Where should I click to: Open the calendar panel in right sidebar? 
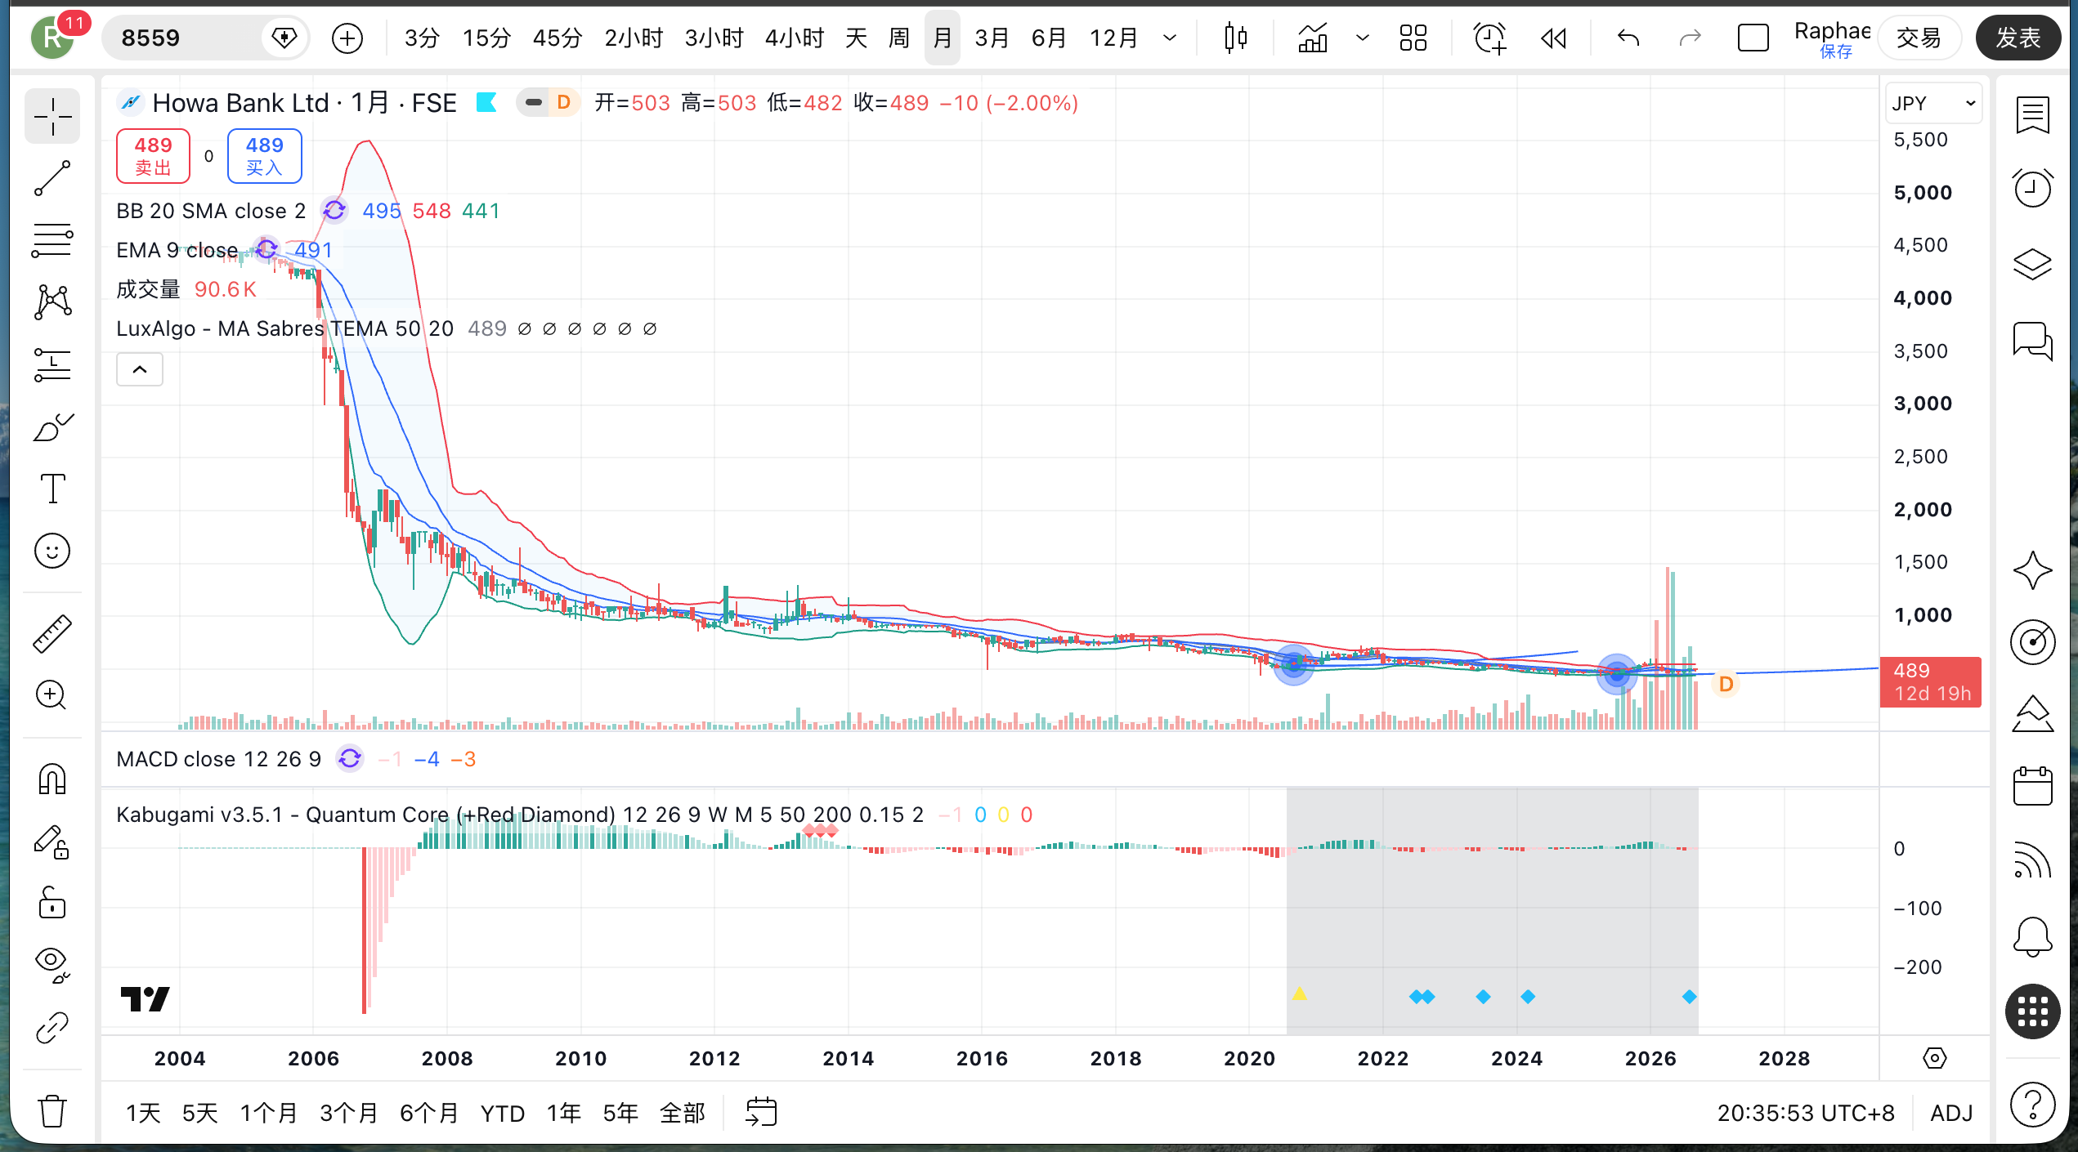2032,786
